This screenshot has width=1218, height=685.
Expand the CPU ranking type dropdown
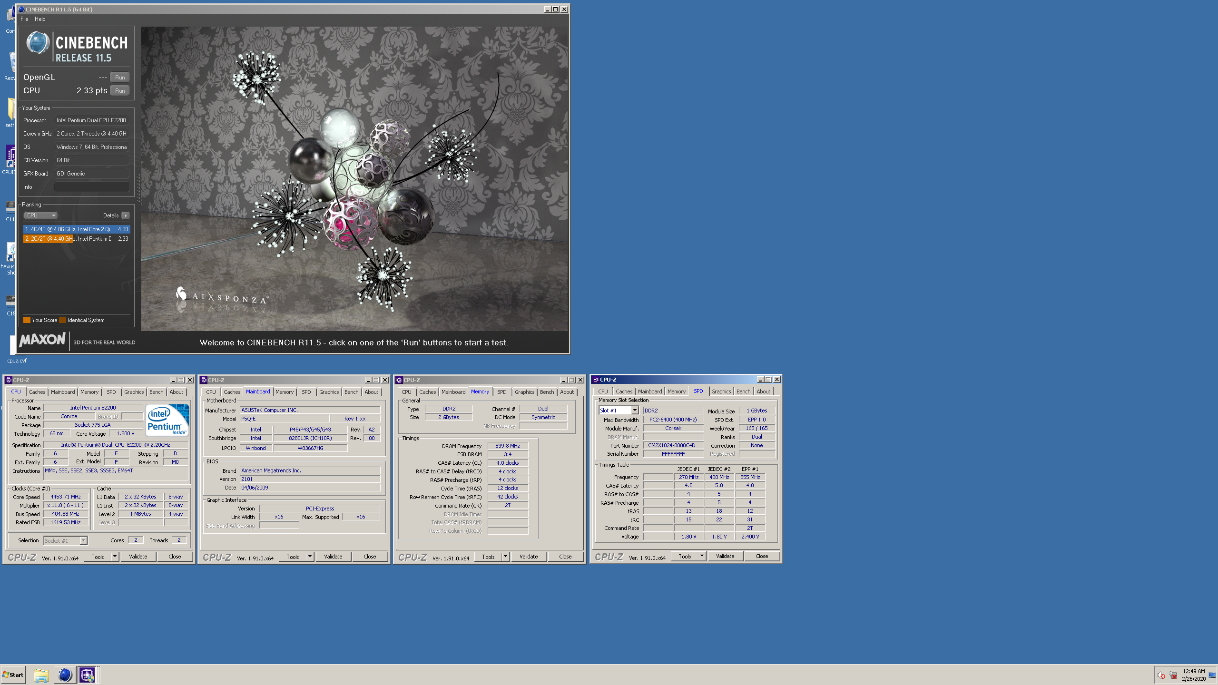click(41, 215)
